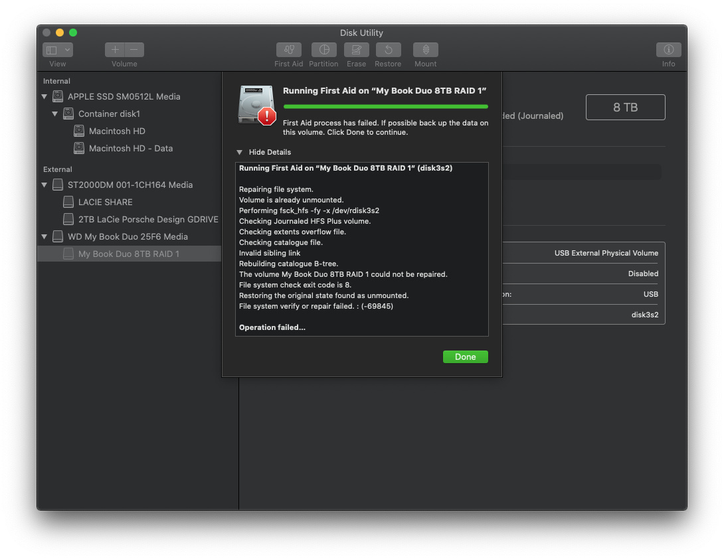The image size is (724, 559).
Task: Click the First Aid toolbar icon
Action: [x=288, y=49]
